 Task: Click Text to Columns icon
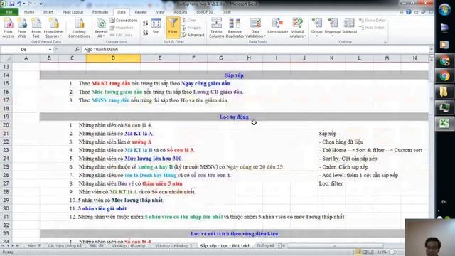(x=216, y=28)
